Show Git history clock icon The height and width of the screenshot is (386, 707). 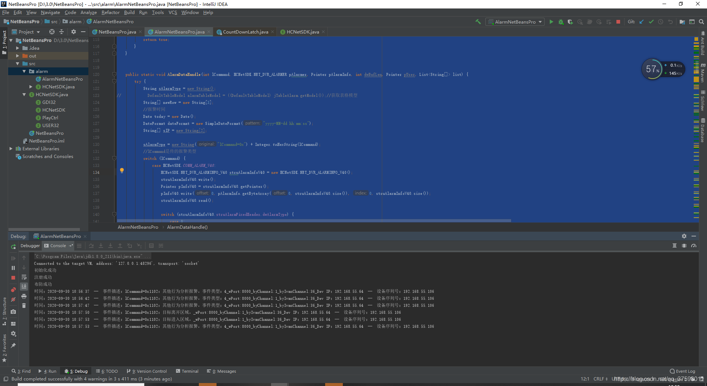(661, 22)
